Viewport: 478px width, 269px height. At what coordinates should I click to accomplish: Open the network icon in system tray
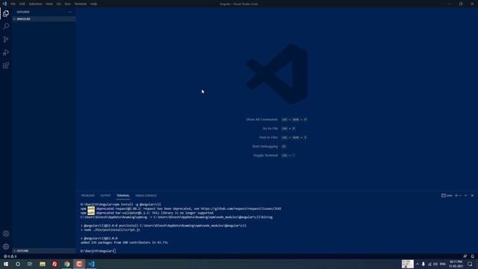coord(430,264)
